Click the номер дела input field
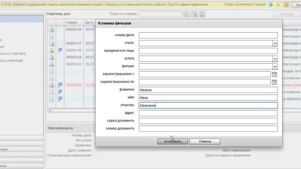301x169 pixels. (208, 35)
